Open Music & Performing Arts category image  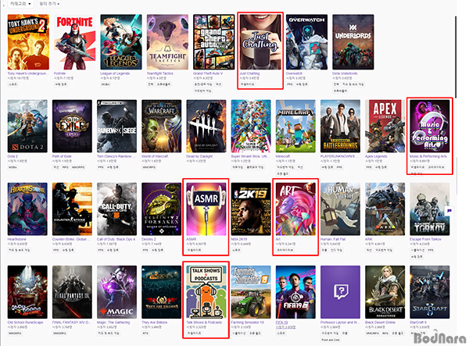click(430, 126)
